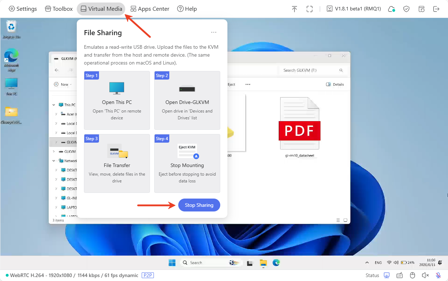
Task: Click Eject in File Explorer toolbar
Action: point(231,85)
